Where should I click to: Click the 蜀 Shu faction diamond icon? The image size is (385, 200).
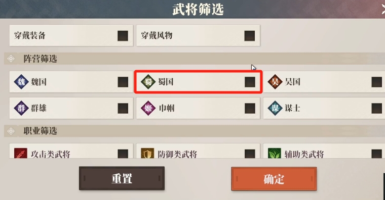148,82
